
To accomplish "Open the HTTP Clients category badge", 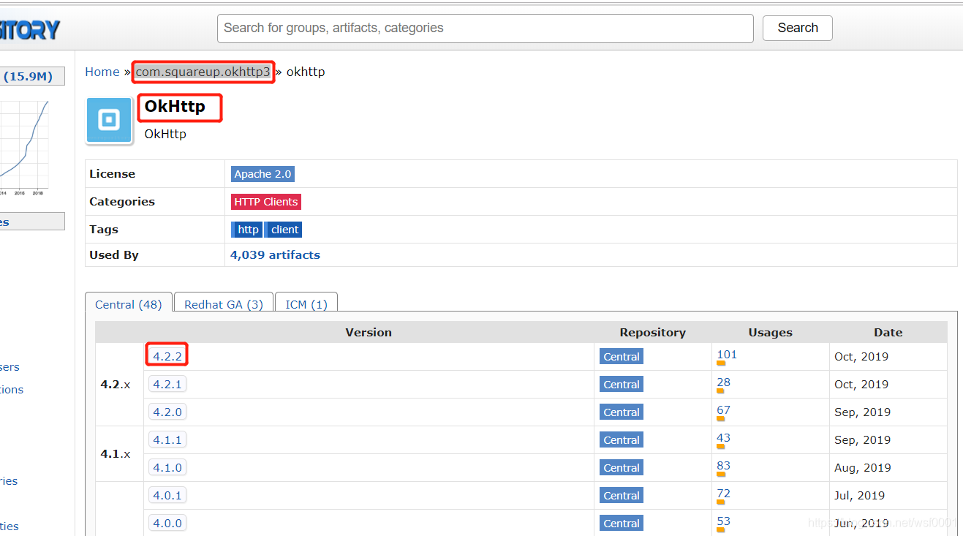I will pos(266,202).
